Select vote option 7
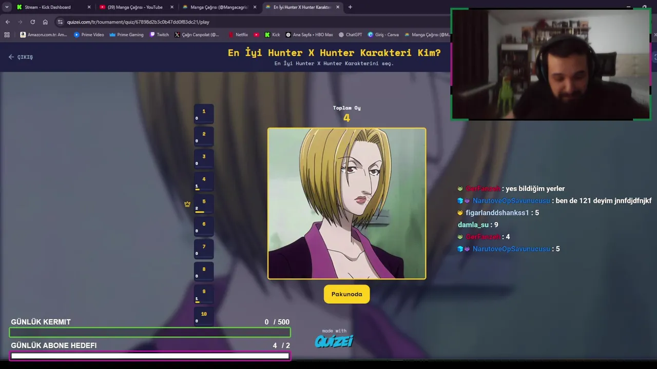Viewport: 657px width, 369px height. tap(204, 249)
